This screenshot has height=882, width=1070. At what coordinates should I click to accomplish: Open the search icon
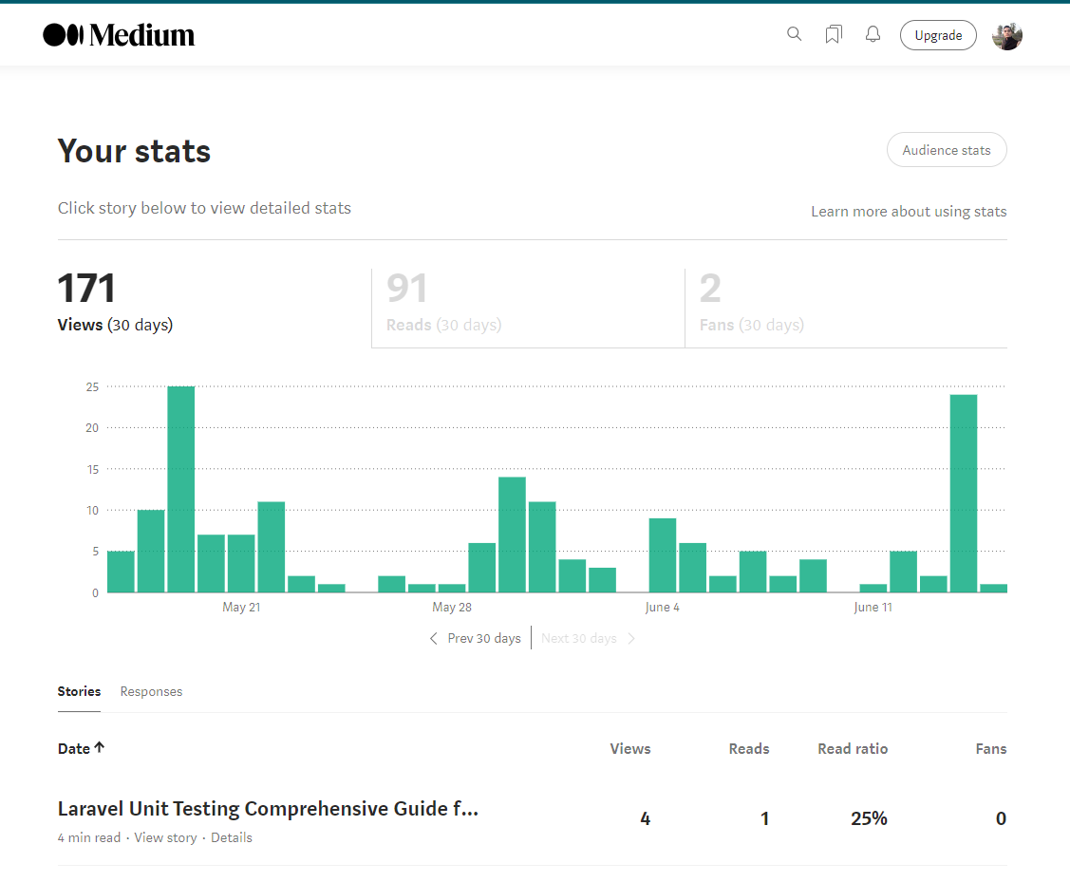pyautogui.click(x=794, y=33)
